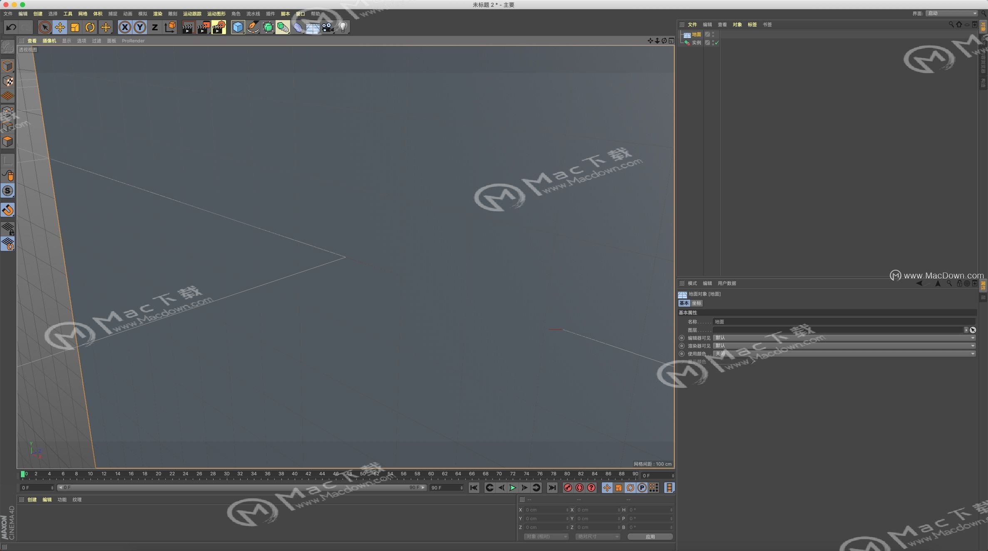Image resolution: width=988 pixels, height=551 pixels.
Task: Toggle the Z axis lock
Action: (x=155, y=27)
